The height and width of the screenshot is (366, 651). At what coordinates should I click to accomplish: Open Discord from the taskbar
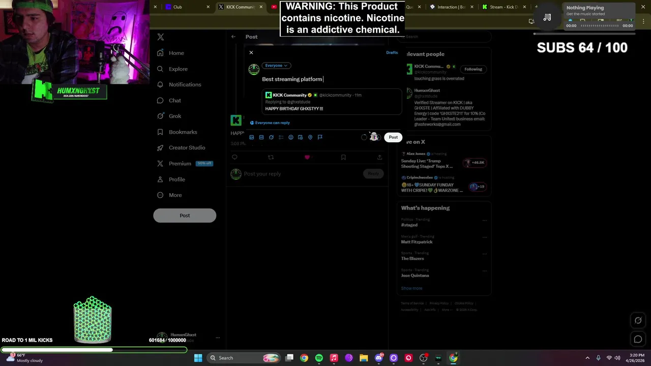379,358
